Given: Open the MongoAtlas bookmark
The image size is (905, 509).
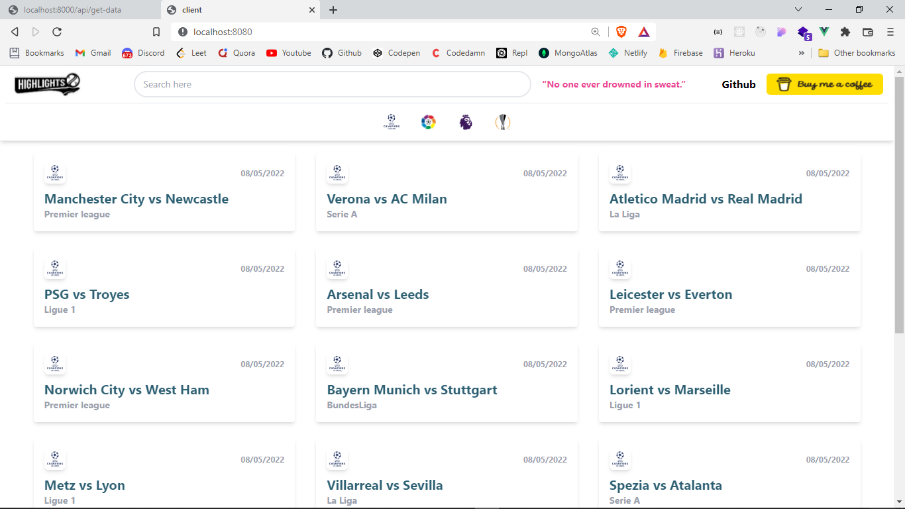Looking at the screenshot, I should 568,53.
